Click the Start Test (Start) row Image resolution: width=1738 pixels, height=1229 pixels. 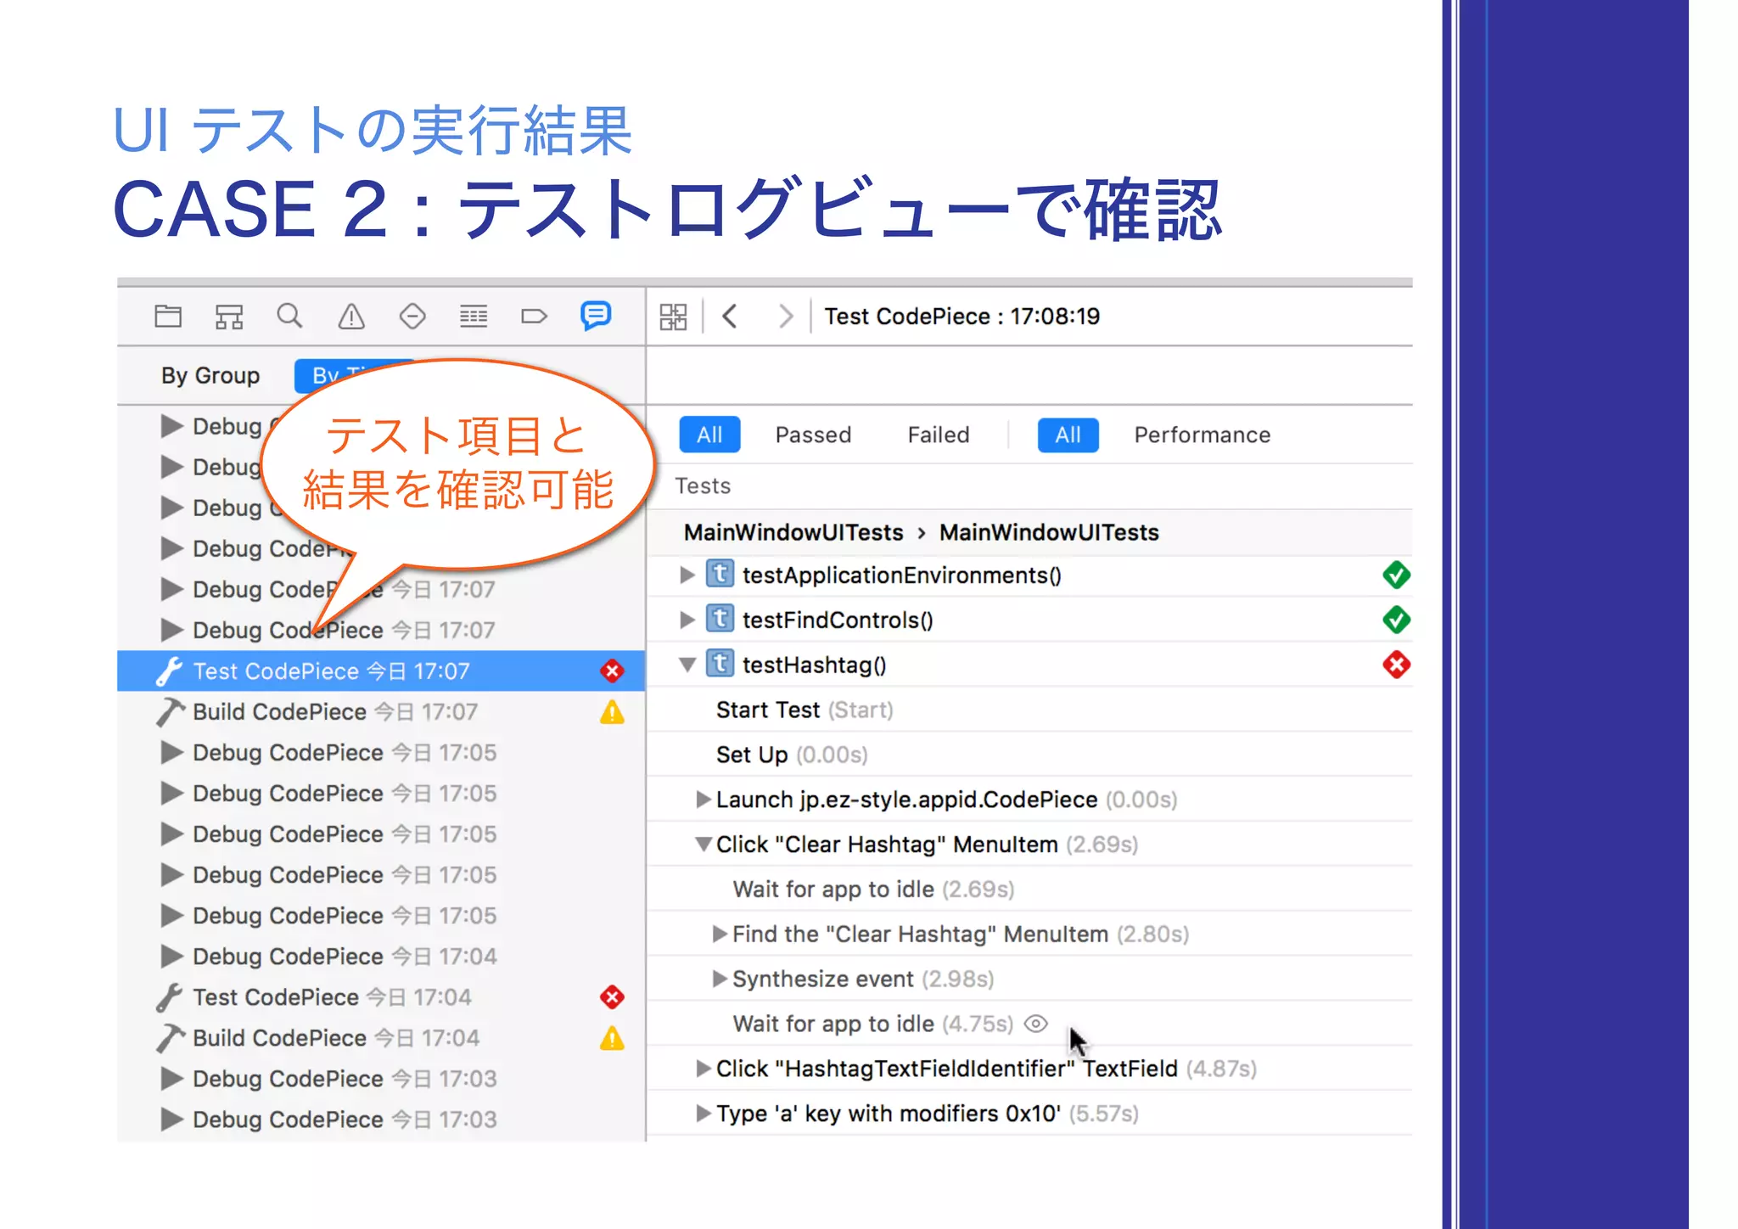[1030, 710]
